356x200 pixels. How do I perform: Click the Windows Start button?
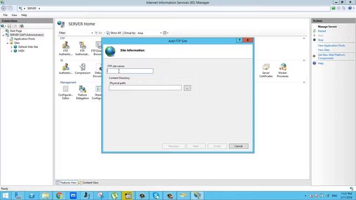point(5,196)
